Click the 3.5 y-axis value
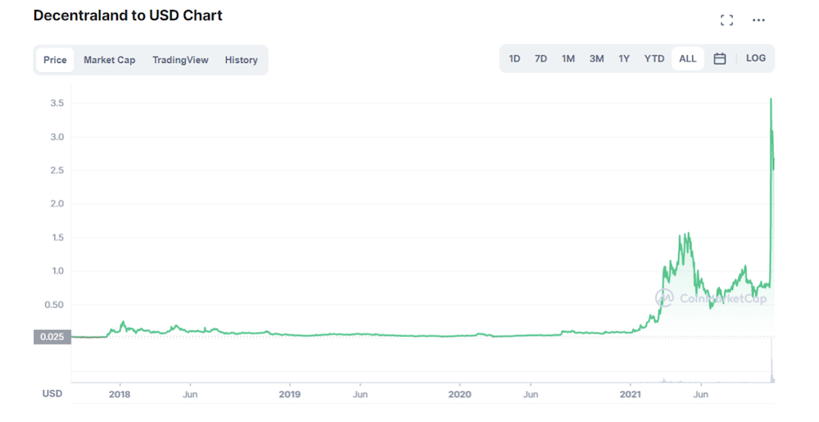 [57, 103]
